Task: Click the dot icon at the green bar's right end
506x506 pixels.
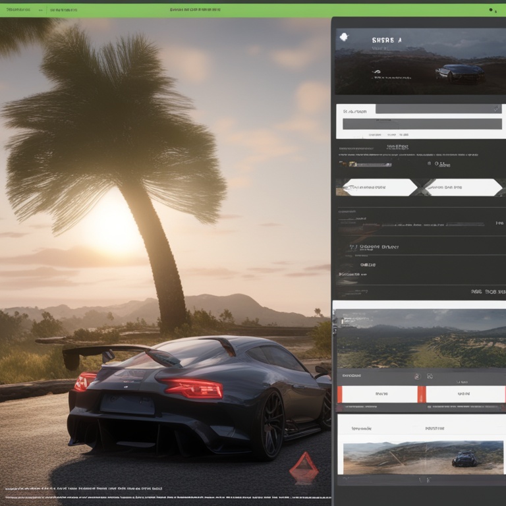Action: (491, 10)
